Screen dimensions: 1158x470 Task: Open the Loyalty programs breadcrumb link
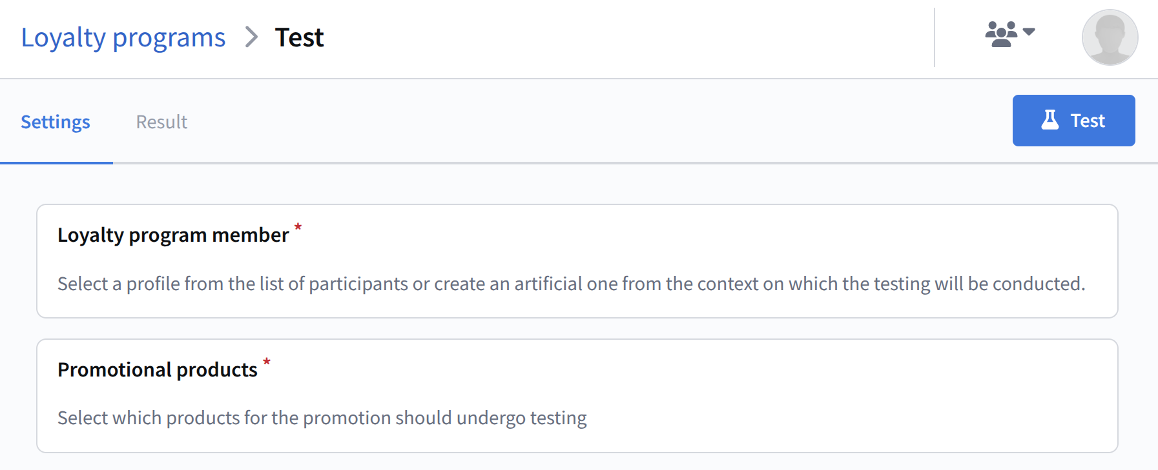123,37
